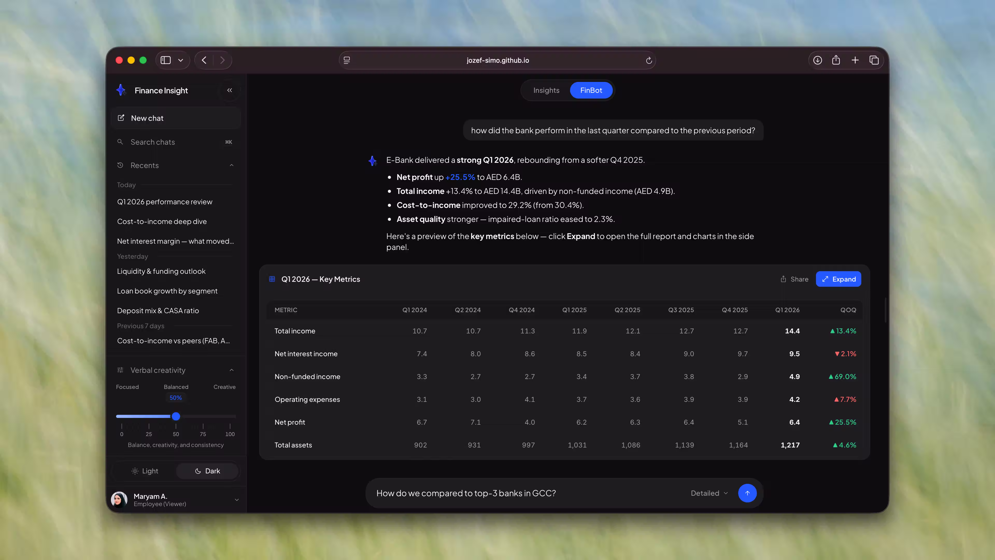Viewport: 995px width, 560px height.
Task: Open Safari downloads icon
Action: [x=817, y=60]
